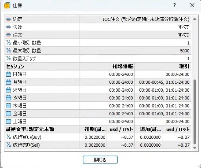Click the 失効 row icon
This screenshot has width=201, height=168.
9,27
